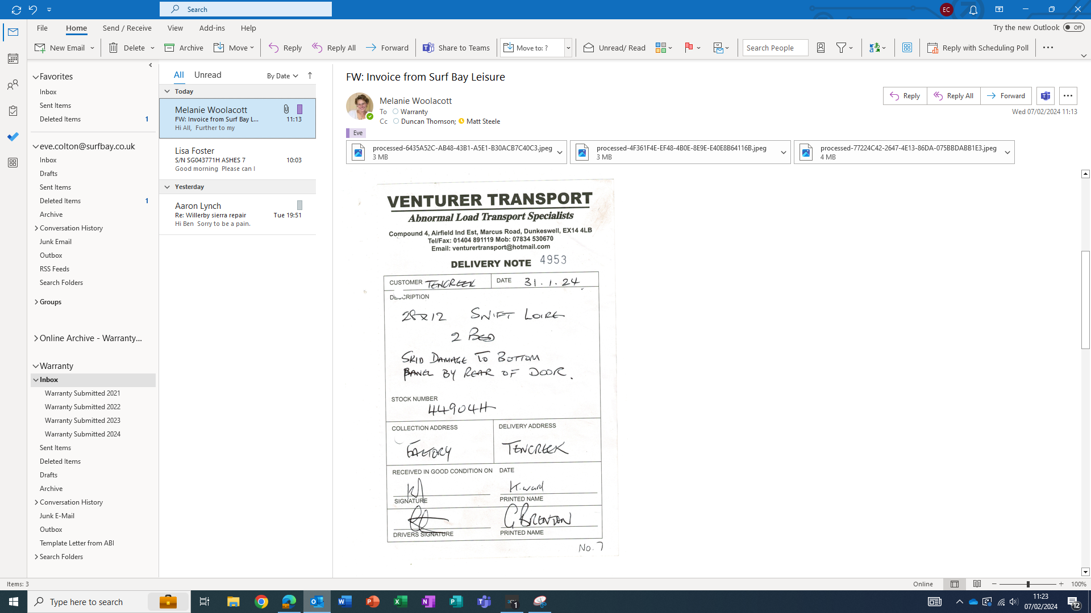Click the Archive ribbon button
Screen dimensions: 1091x613
(184, 48)
